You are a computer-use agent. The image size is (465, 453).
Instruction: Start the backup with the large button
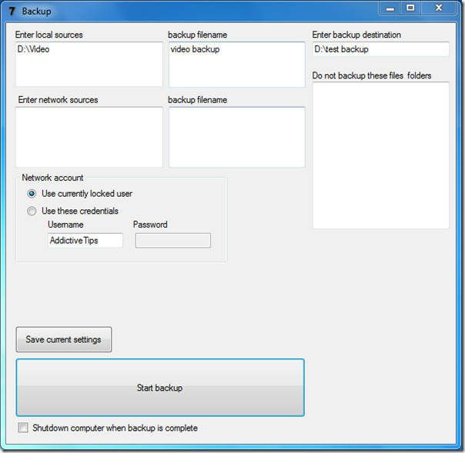click(x=160, y=388)
